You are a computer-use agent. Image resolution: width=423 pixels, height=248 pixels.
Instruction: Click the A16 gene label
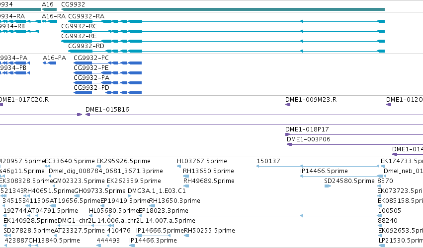point(48,4)
